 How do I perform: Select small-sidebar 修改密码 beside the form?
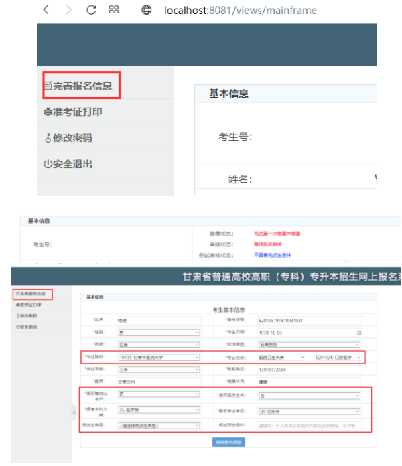(26, 315)
